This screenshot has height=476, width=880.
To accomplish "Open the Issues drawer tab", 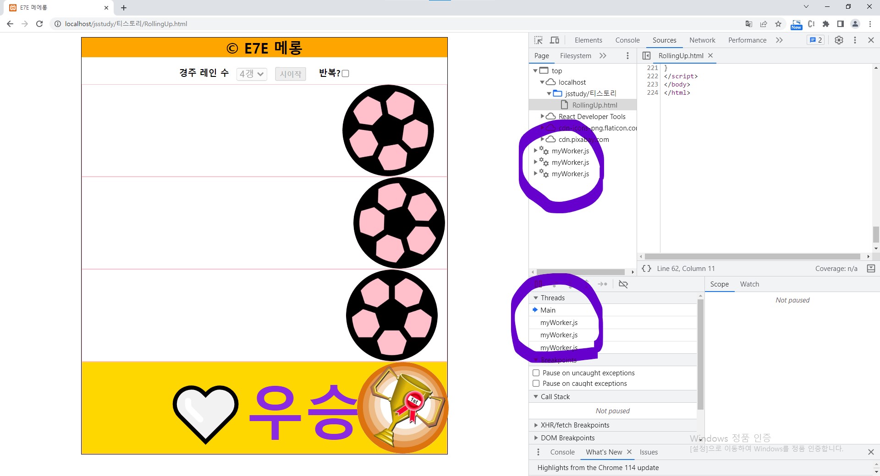I will click(649, 452).
